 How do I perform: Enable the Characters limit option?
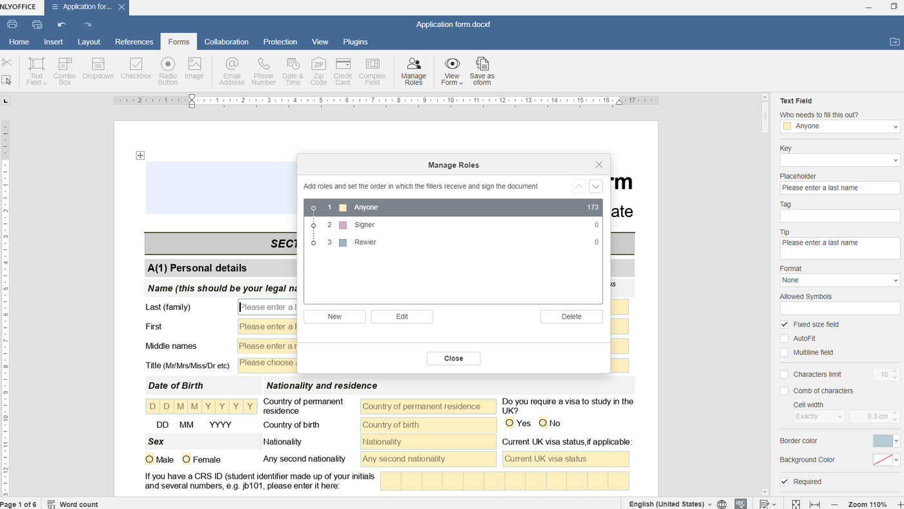coord(784,373)
